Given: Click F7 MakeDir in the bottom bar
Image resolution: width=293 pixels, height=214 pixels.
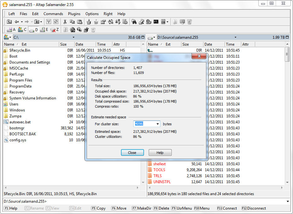Looking at the screenshot, I should [x=141, y=208].
